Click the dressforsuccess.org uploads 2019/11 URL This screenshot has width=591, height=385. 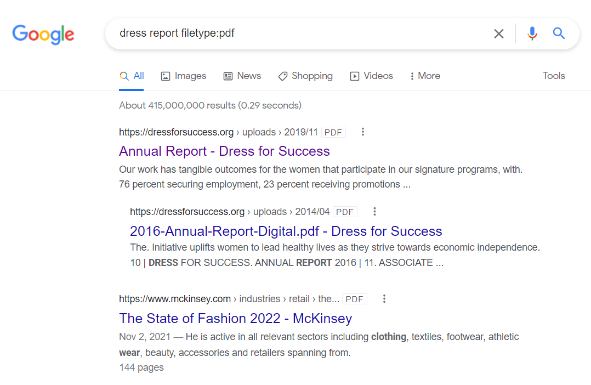pyautogui.click(x=219, y=132)
